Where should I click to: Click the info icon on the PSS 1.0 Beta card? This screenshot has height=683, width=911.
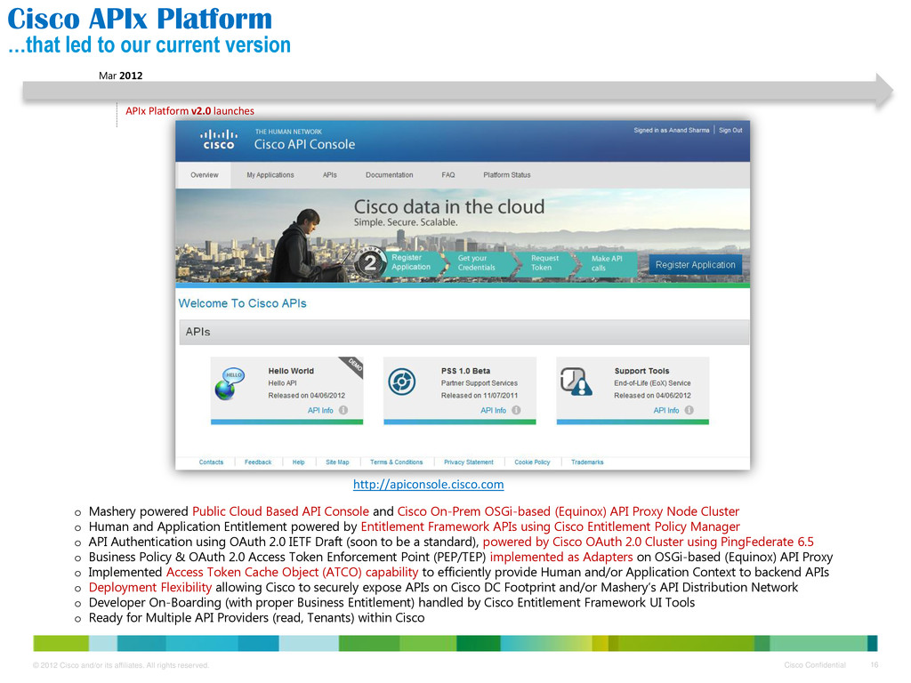pos(516,410)
